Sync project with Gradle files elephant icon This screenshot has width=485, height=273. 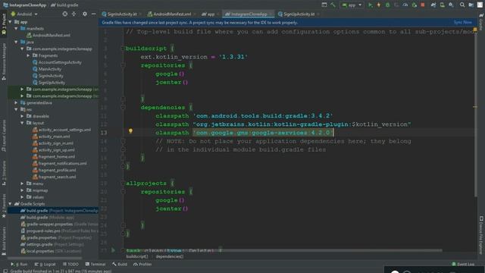pos(433,5)
